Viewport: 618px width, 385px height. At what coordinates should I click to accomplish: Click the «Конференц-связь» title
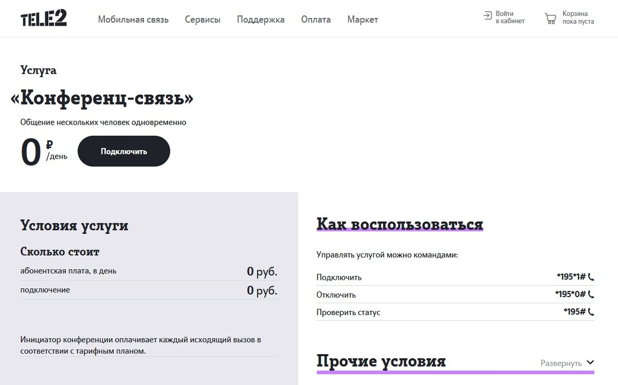[102, 98]
